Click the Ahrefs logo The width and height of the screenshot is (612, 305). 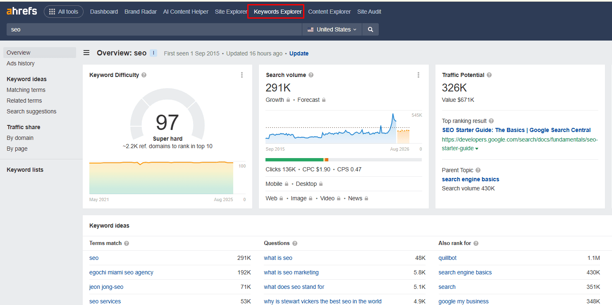22,11
